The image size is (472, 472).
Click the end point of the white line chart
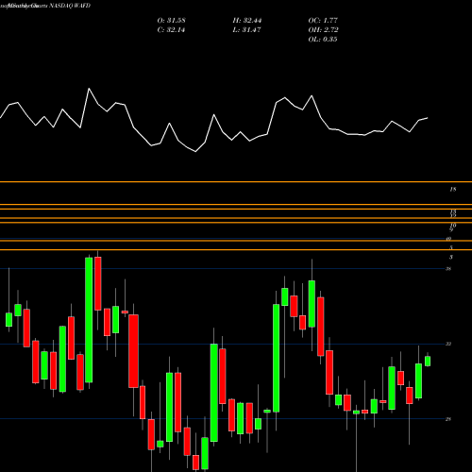point(428,118)
